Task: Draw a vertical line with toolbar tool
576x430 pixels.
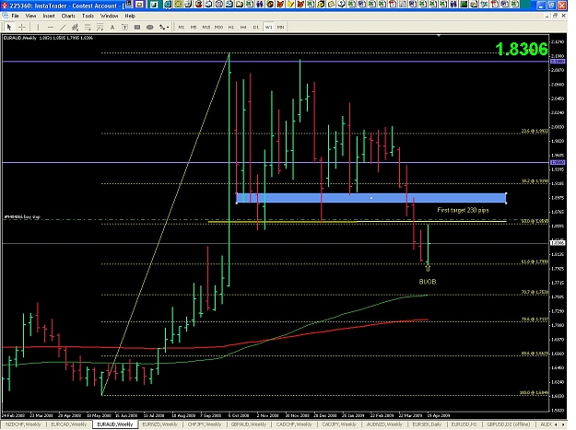Action: click(38, 27)
